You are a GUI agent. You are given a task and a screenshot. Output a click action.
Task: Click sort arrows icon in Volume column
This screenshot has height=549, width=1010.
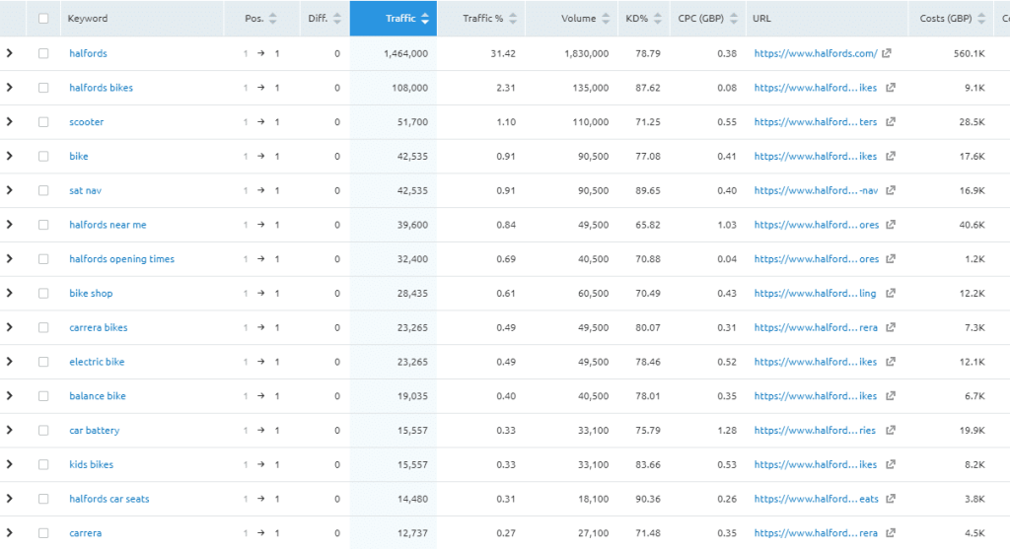coord(606,19)
